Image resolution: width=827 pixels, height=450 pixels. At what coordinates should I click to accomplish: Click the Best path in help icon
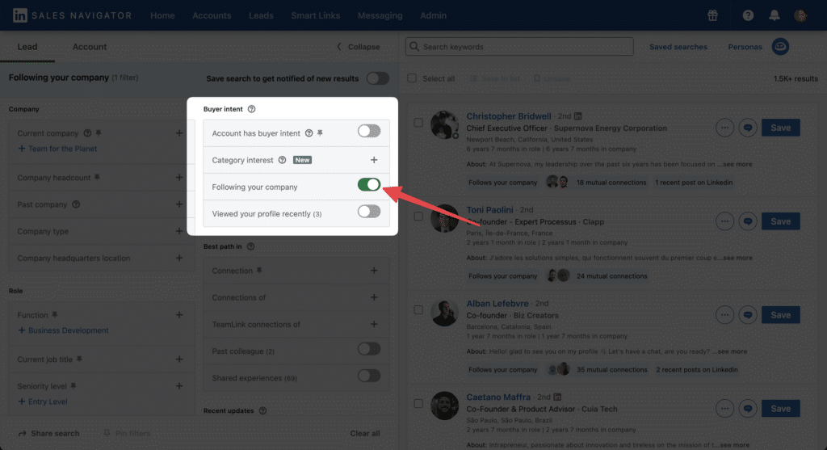tap(250, 246)
